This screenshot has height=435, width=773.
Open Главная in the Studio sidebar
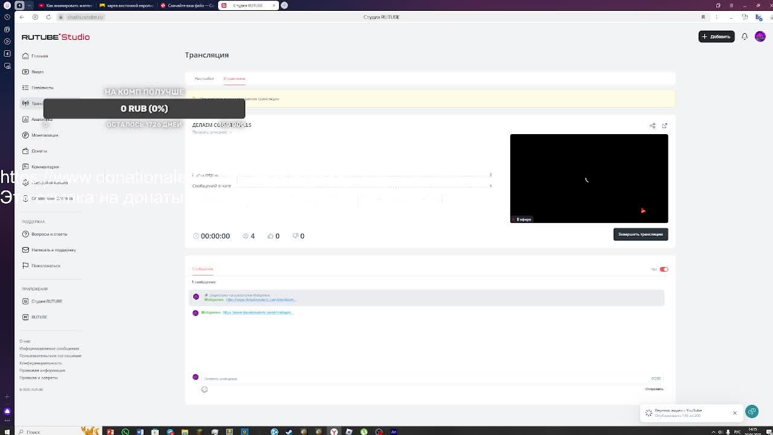[x=35, y=56]
